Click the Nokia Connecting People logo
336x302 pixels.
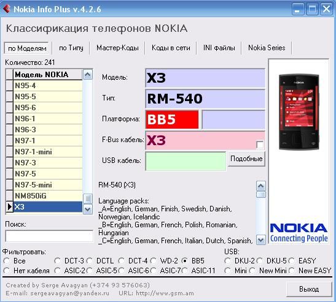point(299,233)
